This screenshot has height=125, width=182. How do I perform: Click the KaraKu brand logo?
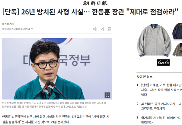[163, 62]
